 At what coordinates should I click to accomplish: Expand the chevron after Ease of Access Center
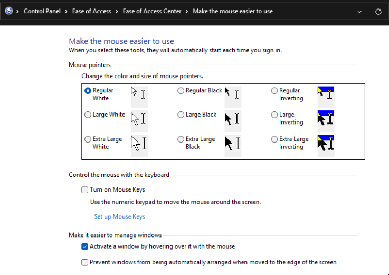click(187, 11)
